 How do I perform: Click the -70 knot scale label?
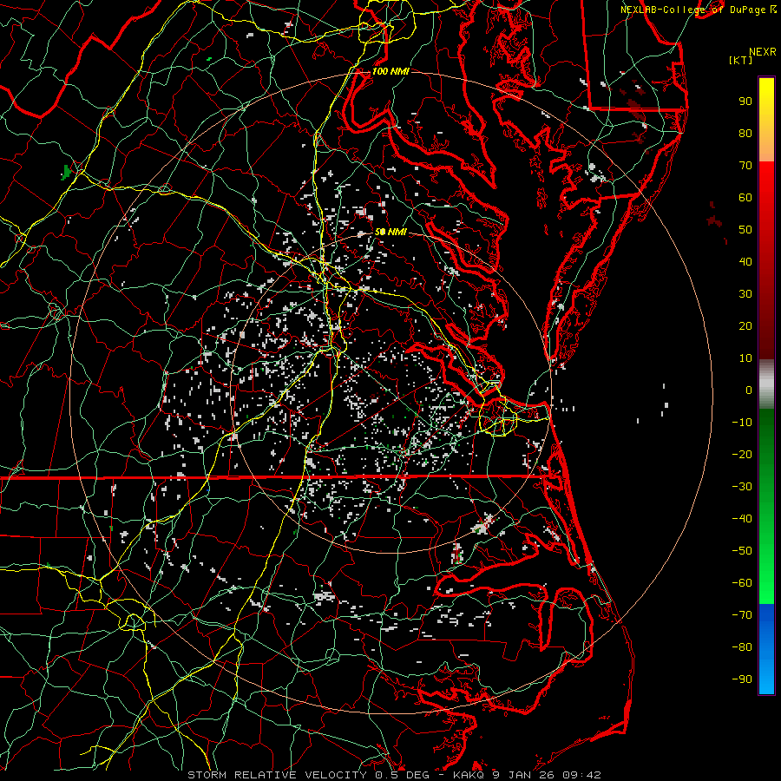coord(742,615)
